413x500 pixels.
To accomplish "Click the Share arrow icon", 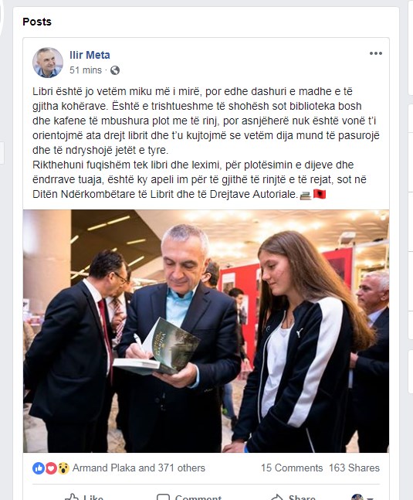I will 277,497.
